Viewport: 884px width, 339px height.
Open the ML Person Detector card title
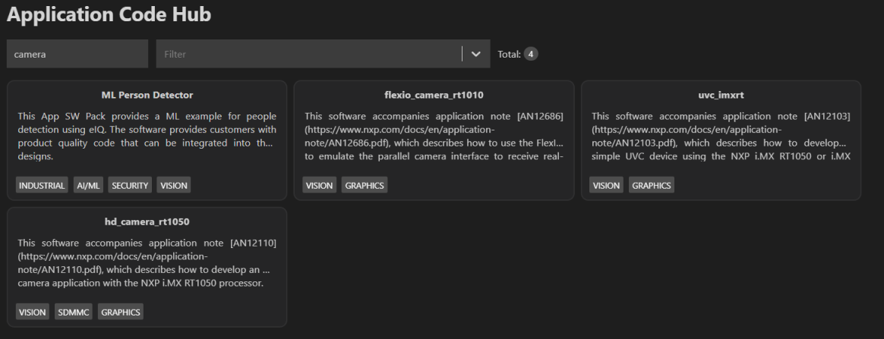[147, 96]
